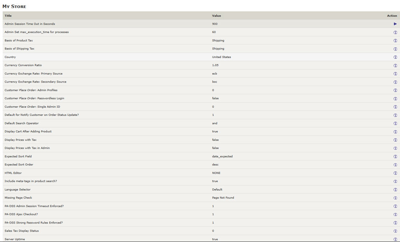The image size is (400, 242).
Task: View info for Language Selector
Action: [x=395, y=189]
